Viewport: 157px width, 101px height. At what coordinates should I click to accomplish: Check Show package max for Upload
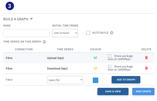tap(110, 56)
